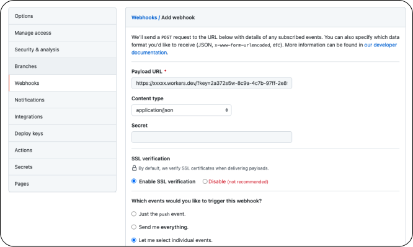This screenshot has height=247, width=413.
Task: Choose Let me select individual events
Action: click(134, 240)
